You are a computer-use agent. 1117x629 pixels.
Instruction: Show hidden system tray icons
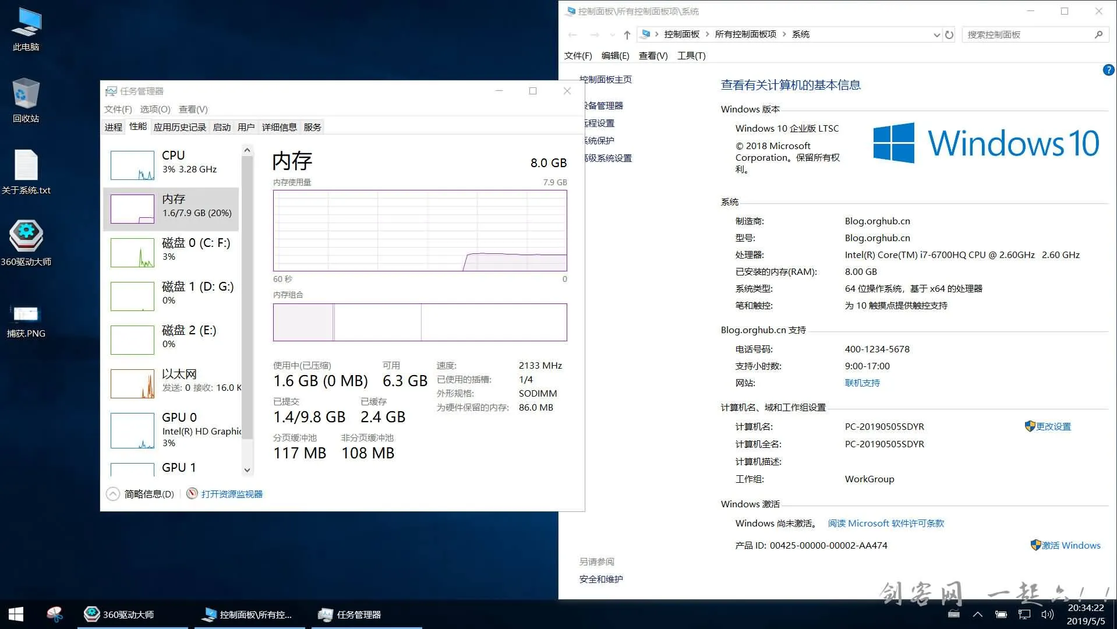(x=978, y=614)
